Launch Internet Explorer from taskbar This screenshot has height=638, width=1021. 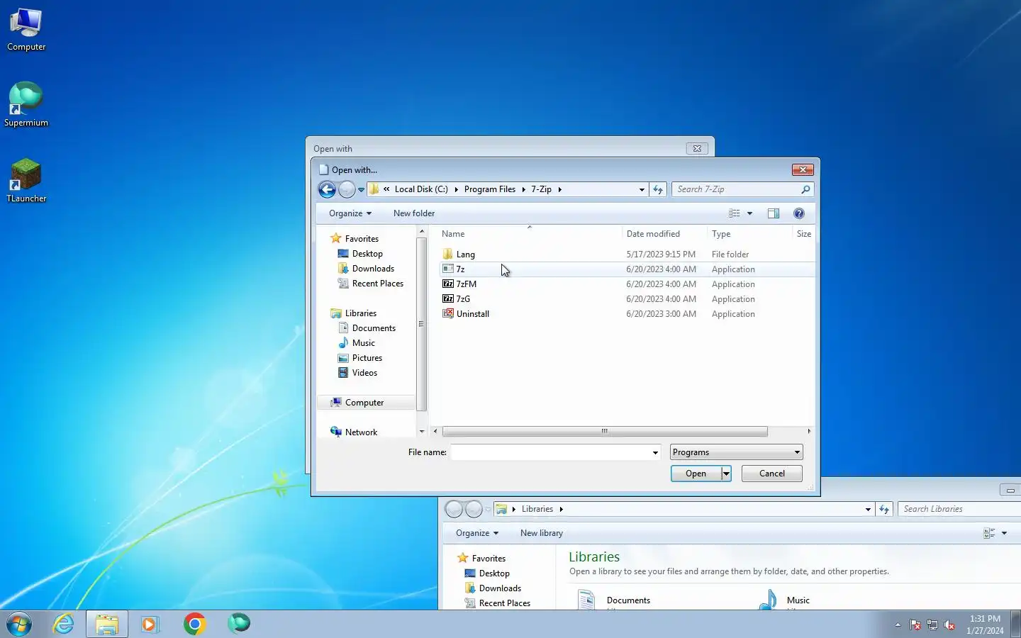coord(64,624)
